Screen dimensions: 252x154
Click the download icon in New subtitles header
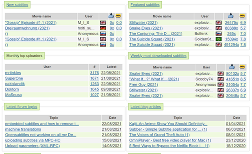(x=111, y=16)
